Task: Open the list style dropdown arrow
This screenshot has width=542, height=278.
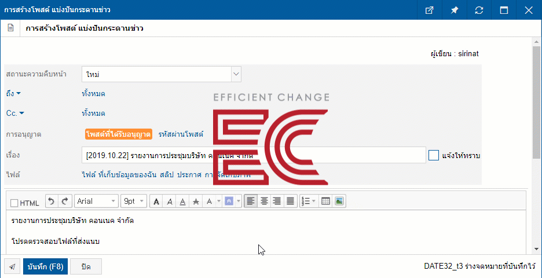Action: coord(314,201)
